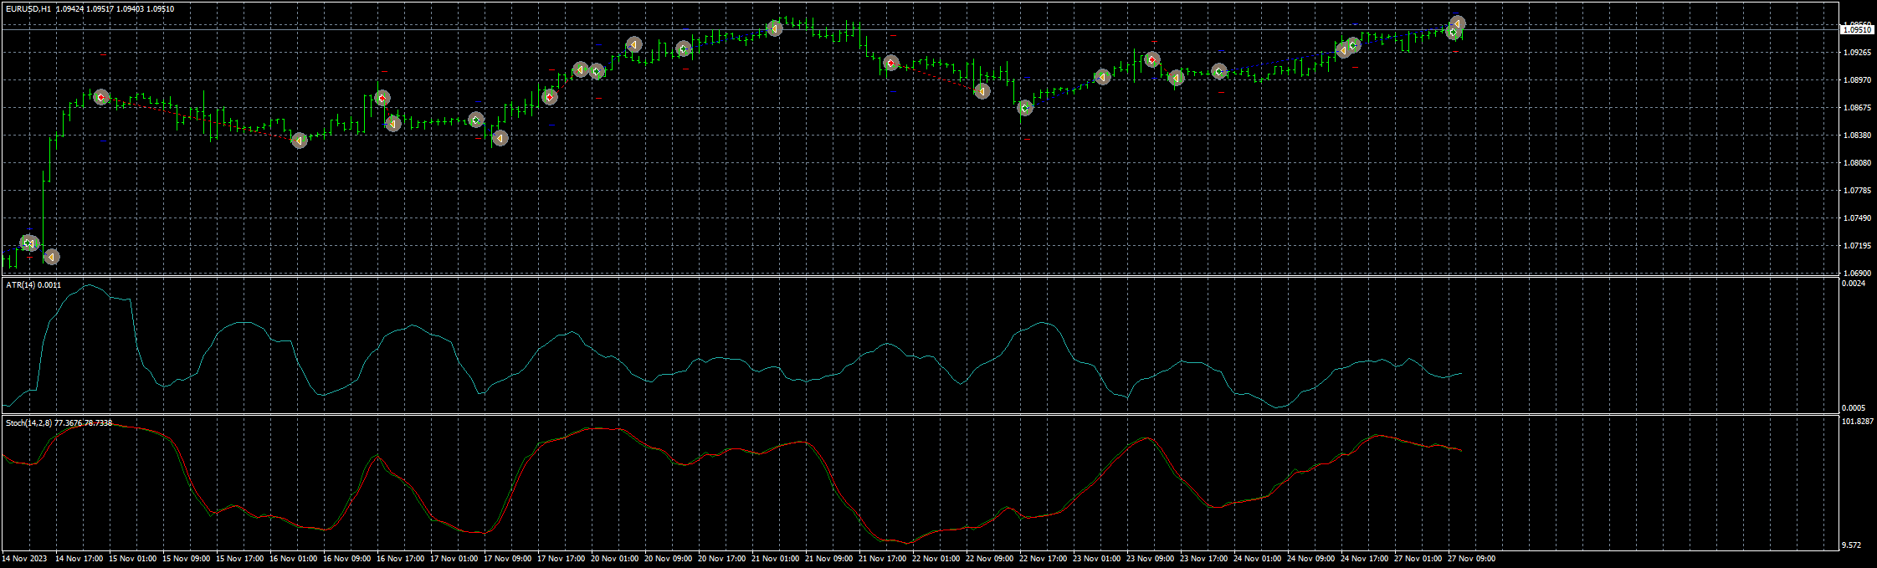
Task: Click the lowest-priced trade marker on the chart
Action: pyautogui.click(x=51, y=257)
